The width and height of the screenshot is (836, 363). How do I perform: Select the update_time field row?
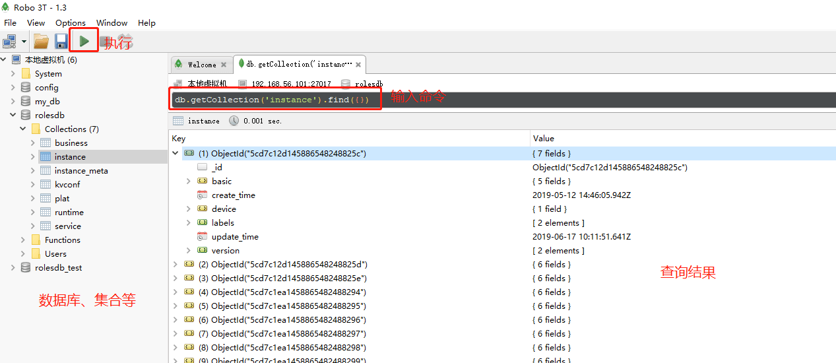(502, 236)
